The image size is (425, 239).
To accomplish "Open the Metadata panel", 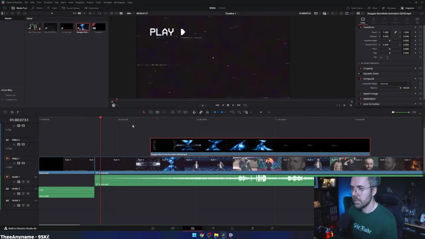I will pos(389,8).
